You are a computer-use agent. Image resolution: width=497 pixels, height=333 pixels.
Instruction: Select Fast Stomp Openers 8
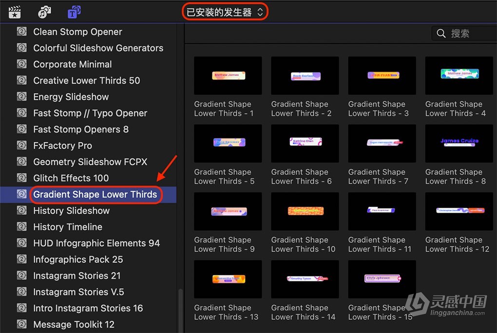tap(81, 129)
